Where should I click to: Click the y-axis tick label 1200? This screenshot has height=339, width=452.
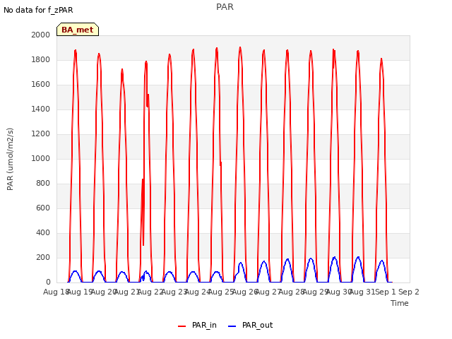(41, 133)
